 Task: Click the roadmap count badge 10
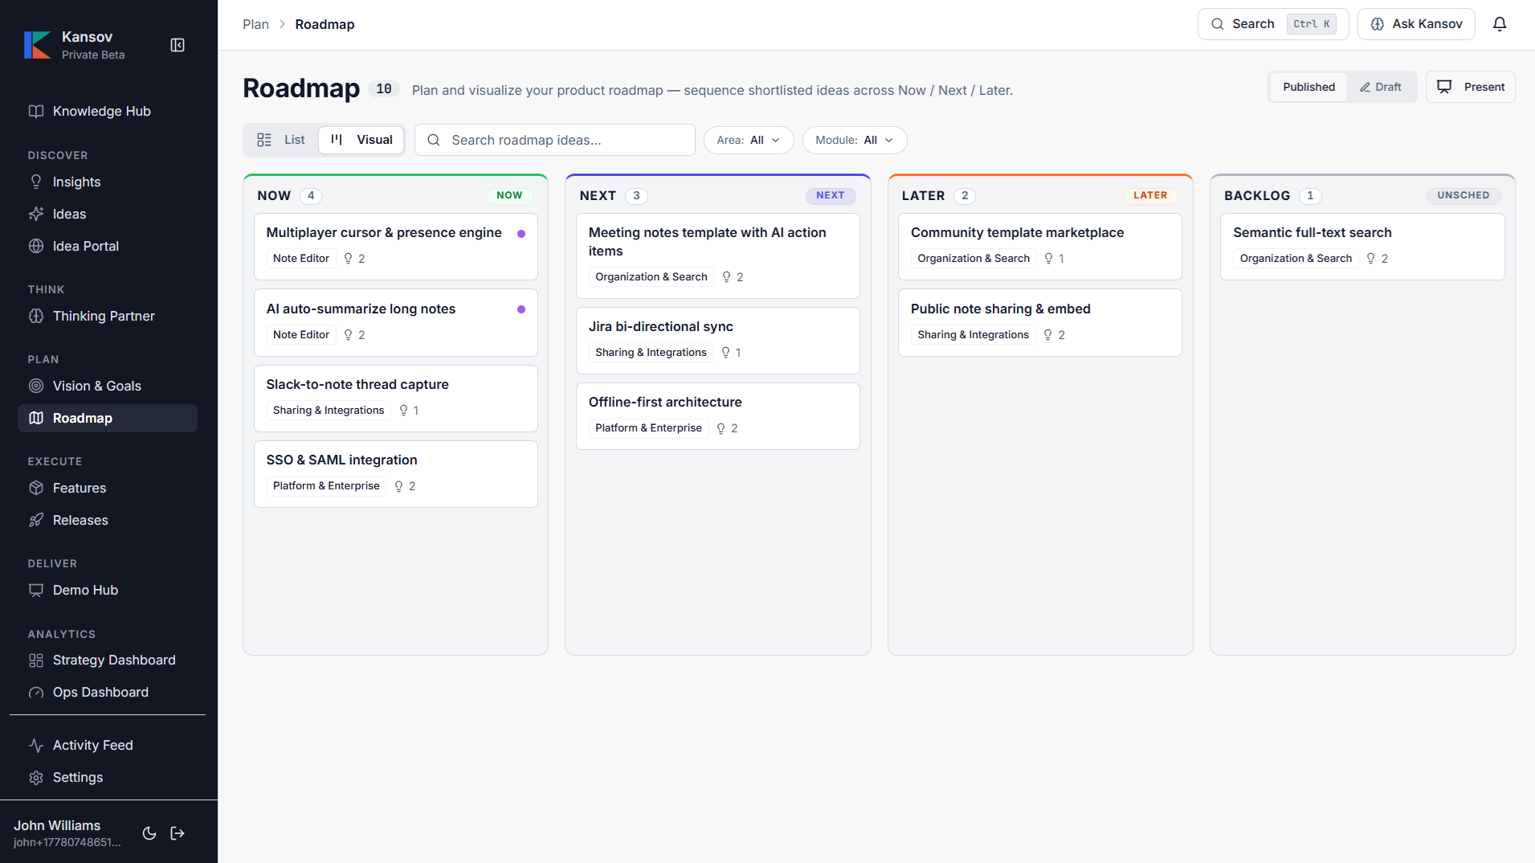click(x=384, y=89)
